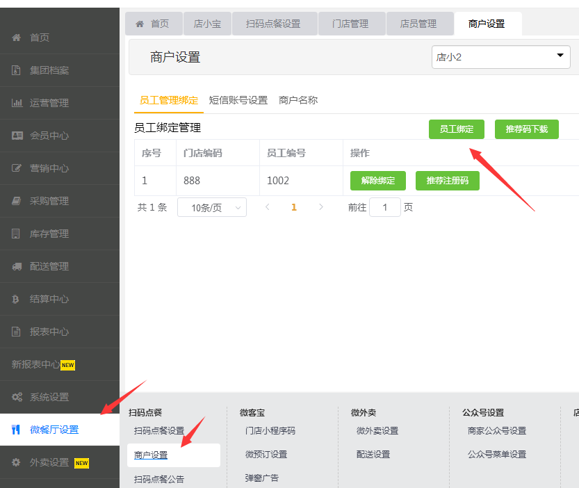
Task: Go to the previous page arrow
Action: (268, 207)
